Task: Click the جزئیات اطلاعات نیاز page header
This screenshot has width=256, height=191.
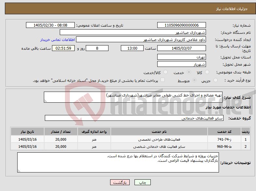Action: [232, 9]
